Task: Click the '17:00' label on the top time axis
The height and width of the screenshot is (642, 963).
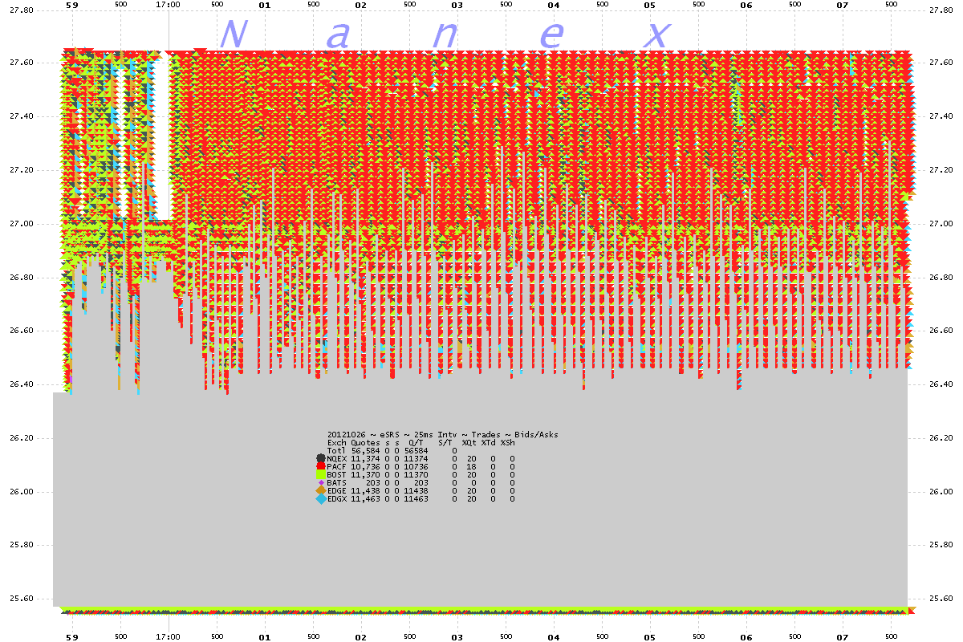Action: (169, 5)
